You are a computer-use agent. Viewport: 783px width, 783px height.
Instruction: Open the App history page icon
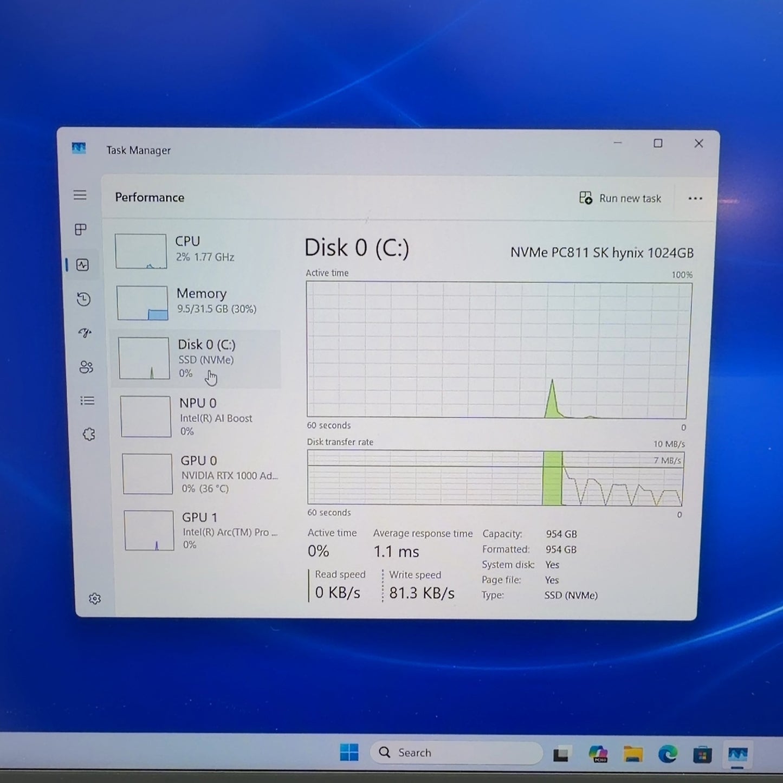point(83,299)
